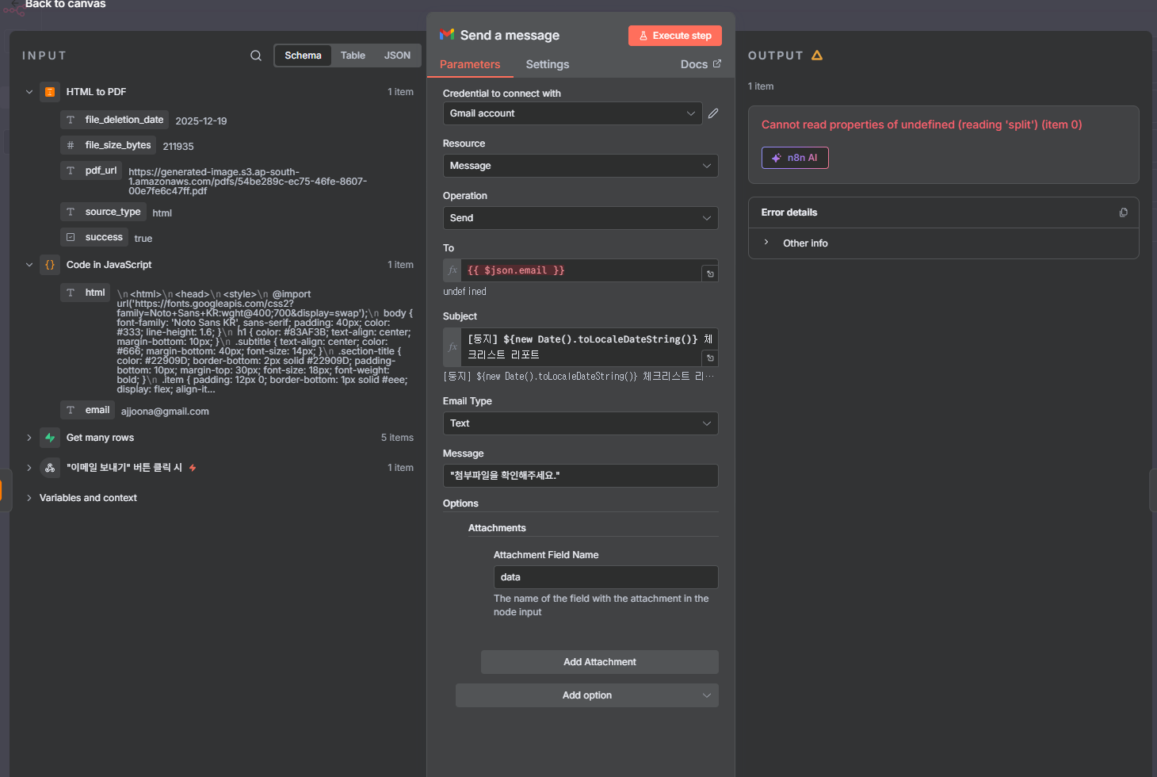Click the Code in JavaScript node icon

(x=50, y=265)
